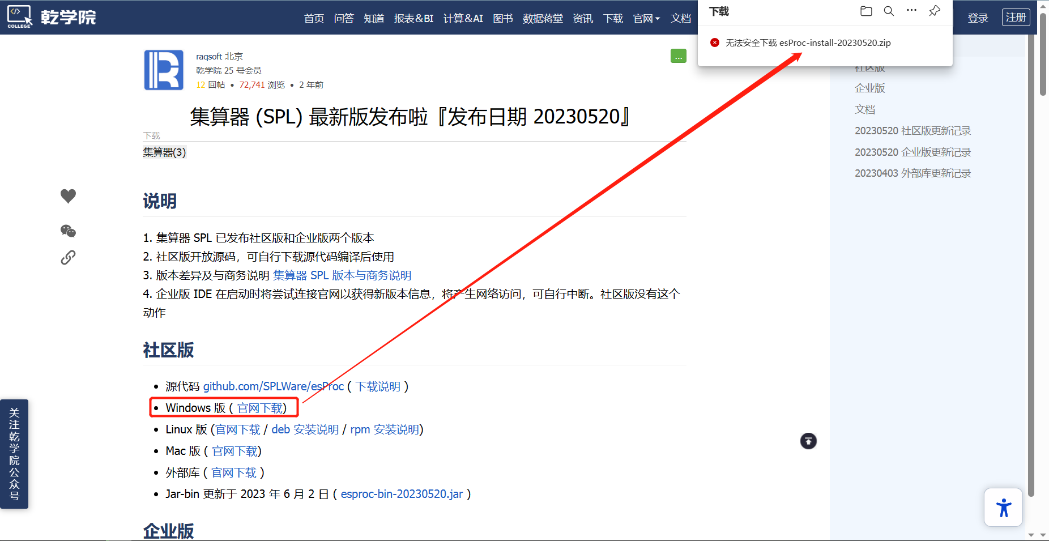
Task: Open 数据蒋堂 nav item
Action: (x=543, y=19)
